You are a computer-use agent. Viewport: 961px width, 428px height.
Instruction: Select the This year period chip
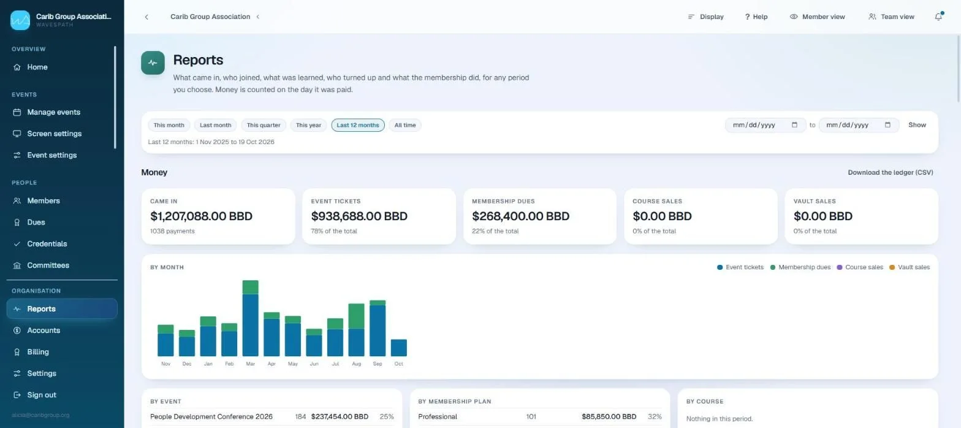coord(309,125)
